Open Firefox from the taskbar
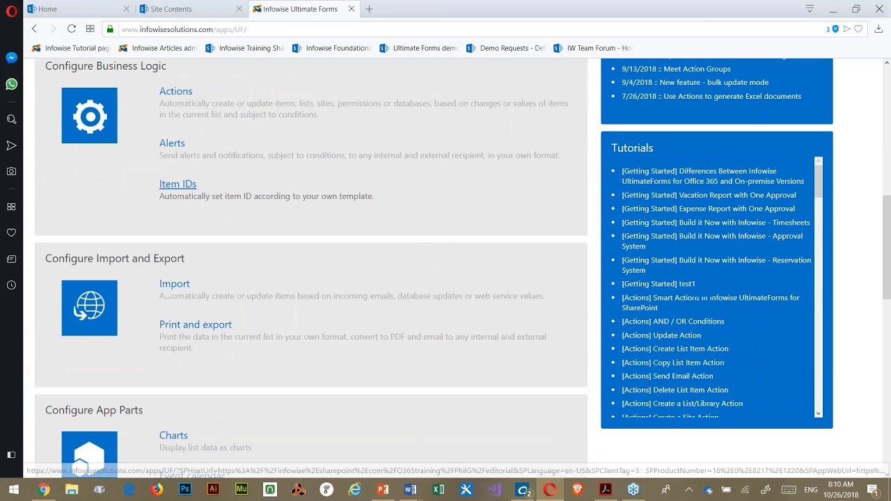Screen dimensions: 891x501 point(157,489)
